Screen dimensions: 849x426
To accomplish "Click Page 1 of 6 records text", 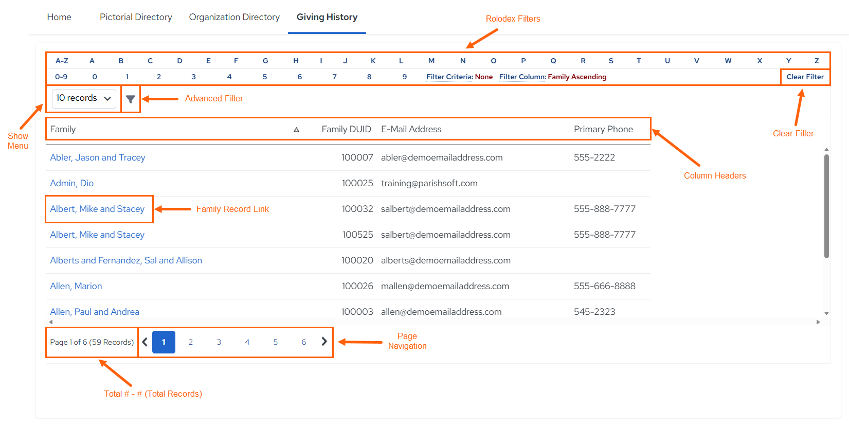I will (x=92, y=342).
